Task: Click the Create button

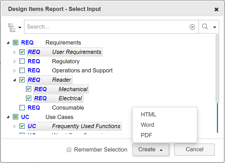Action: pos(150,149)
